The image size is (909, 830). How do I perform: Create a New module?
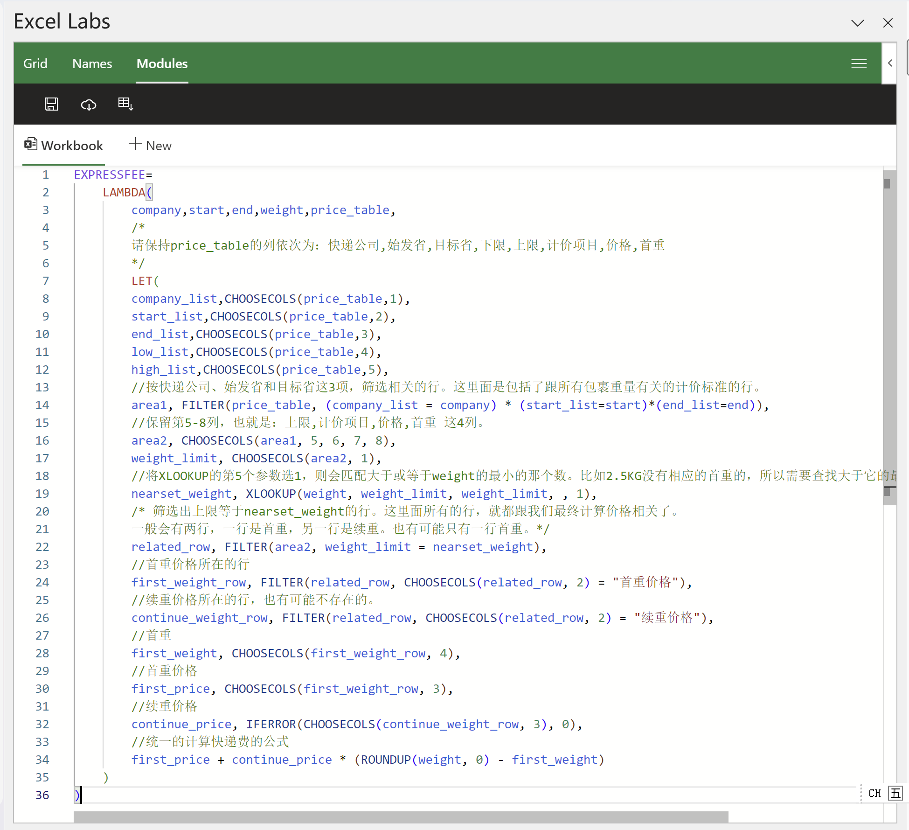[159, 146]
